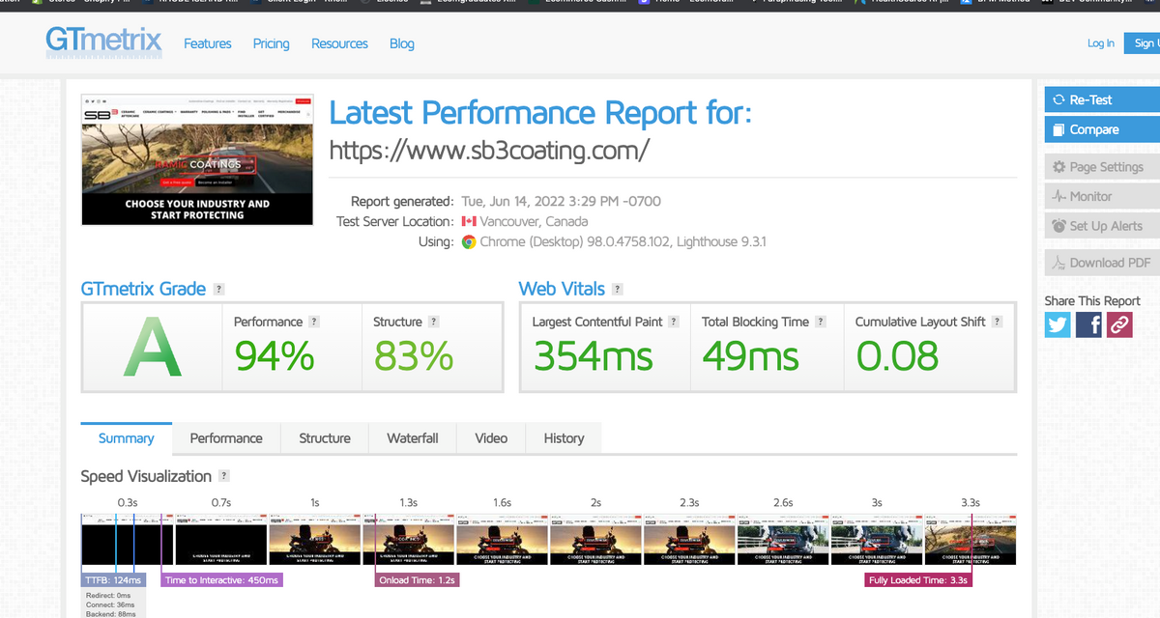Click the Fully Loaded Time marker
Viewport: 1160px width, 618px height.
point(917,580)
